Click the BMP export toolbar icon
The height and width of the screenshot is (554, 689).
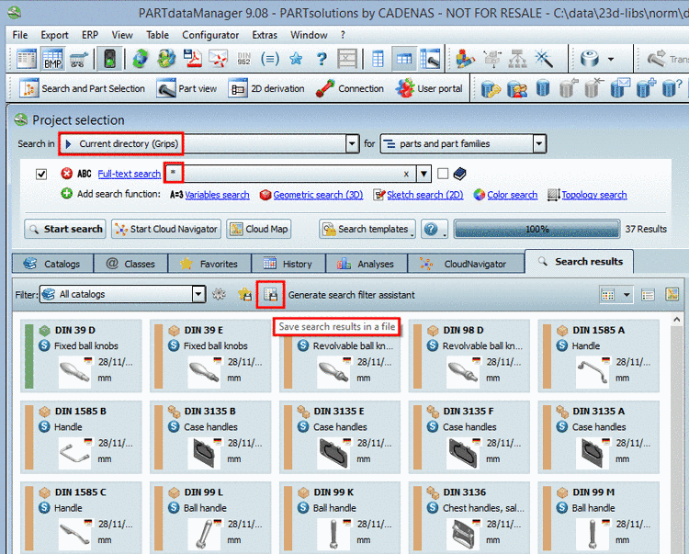pyautogui.click(x=52, y=59)
